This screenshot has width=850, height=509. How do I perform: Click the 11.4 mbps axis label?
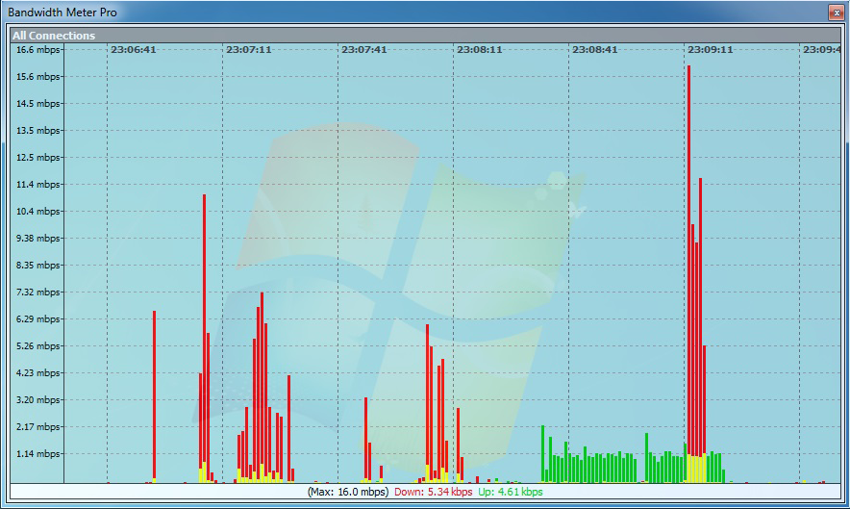(x=37, y=185)
